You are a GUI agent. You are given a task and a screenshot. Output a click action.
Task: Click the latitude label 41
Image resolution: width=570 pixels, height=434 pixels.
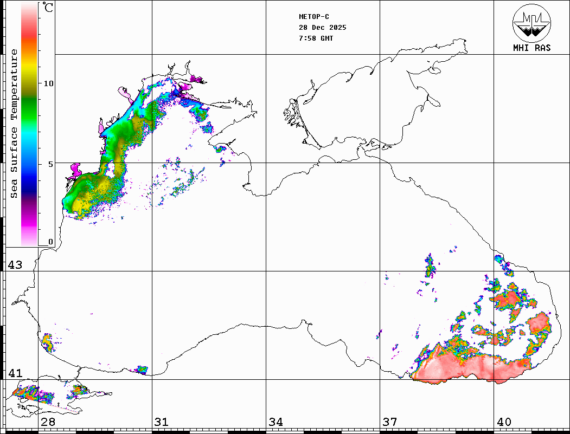click(15, 373)
